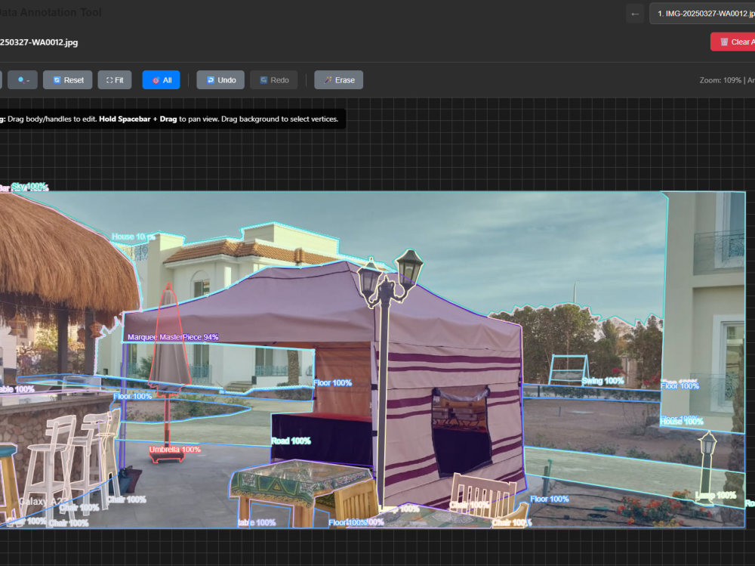
Task: Select the Lamp 100% annotation label
Action: 716,495
